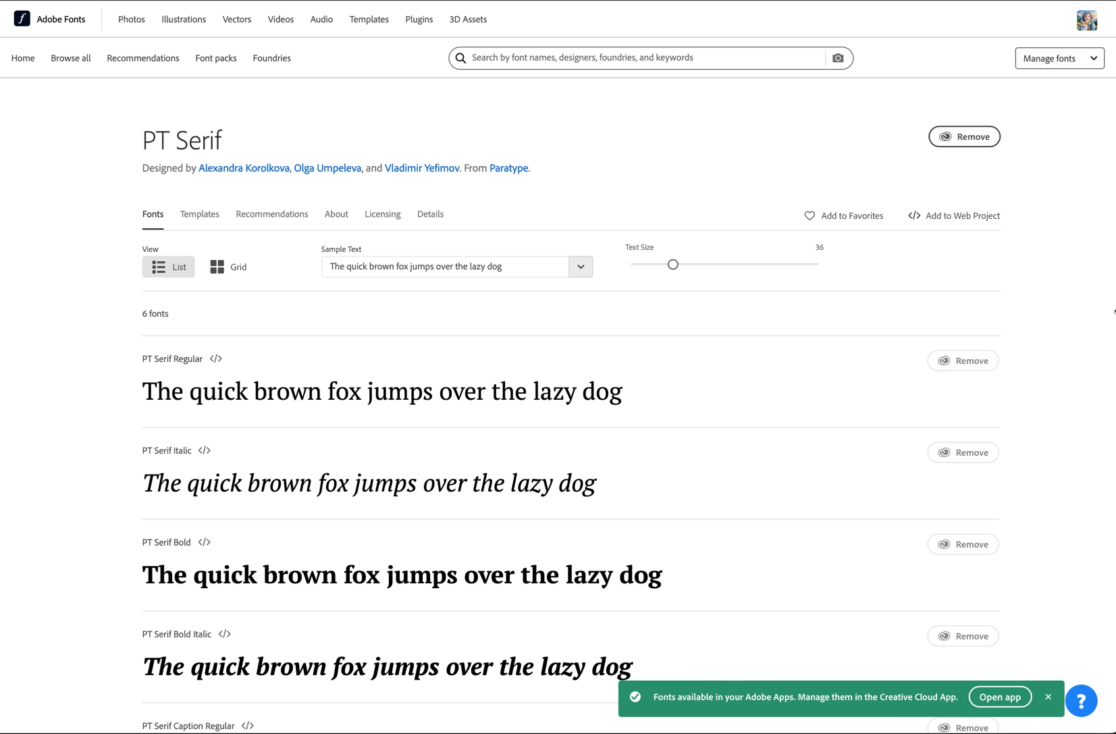Click the PT Serif Italic sample preview

[x=369, y=484]
